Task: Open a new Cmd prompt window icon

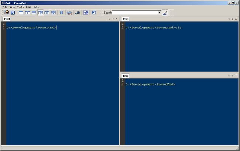Action: coord(6,13)
